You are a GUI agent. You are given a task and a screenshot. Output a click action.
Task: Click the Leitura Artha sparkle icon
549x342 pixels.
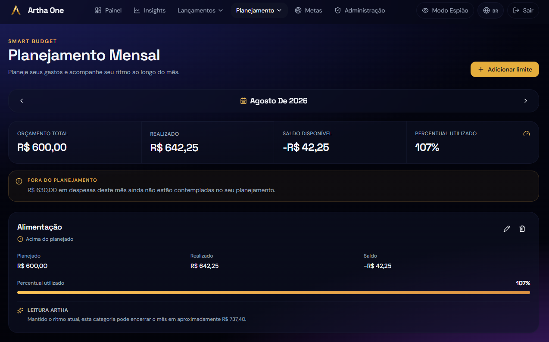[20, 311]
